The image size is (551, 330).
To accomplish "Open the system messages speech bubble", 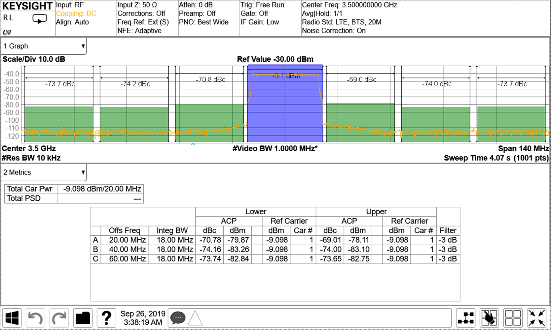I will click(x=178, y=317).
